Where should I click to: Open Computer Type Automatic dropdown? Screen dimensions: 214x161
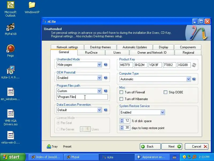point(155,79)
